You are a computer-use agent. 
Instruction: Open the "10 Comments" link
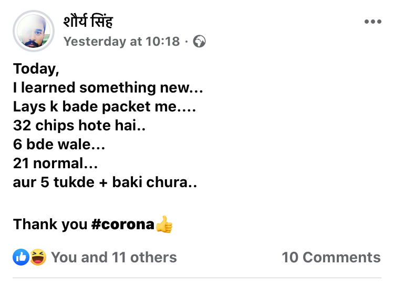(x=331, y=257)
